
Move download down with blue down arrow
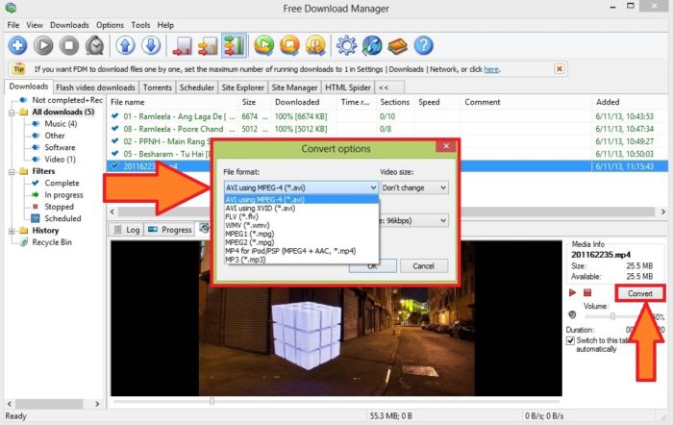coord(151,45)
